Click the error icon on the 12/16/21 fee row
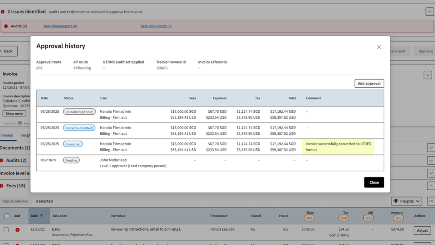Image resolution: width=435 pixels, height=245 pixels. (17, 229)
